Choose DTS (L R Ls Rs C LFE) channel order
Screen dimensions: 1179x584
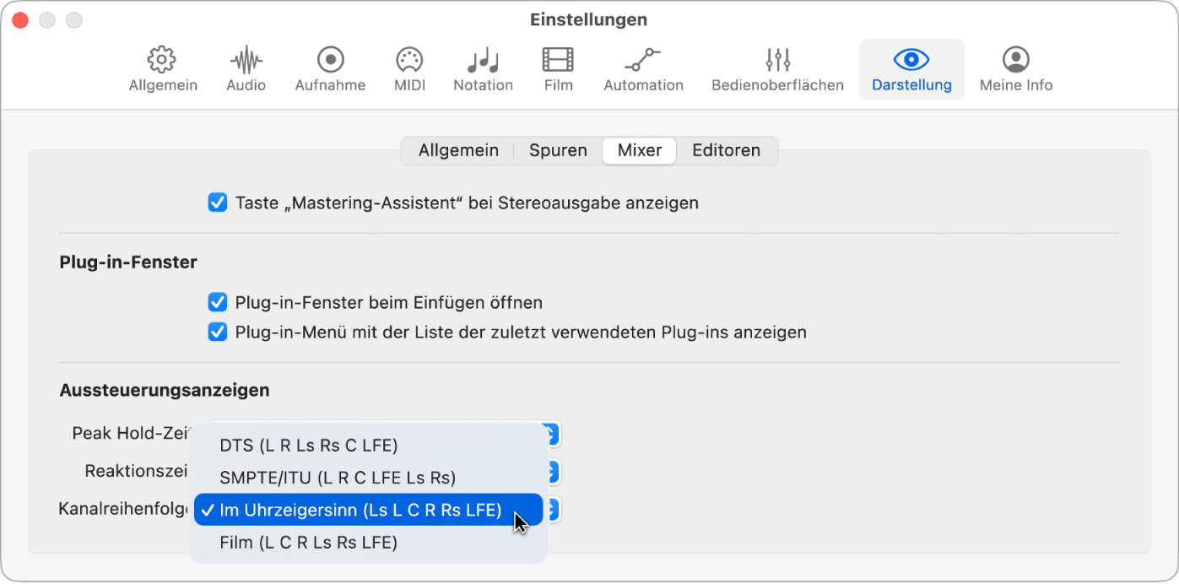(310, 445)
